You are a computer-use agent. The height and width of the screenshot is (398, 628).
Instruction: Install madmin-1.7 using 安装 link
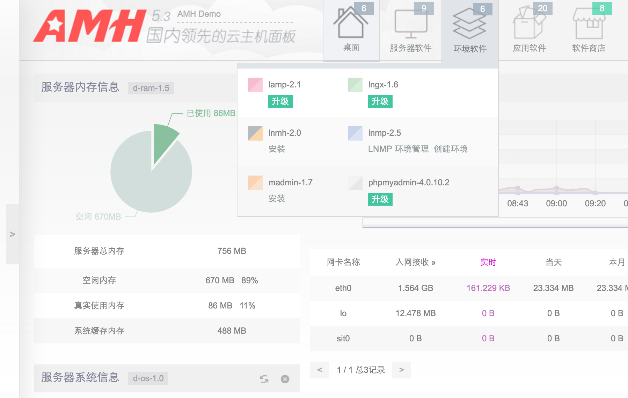pyautogui.click(x=277, y=199)
